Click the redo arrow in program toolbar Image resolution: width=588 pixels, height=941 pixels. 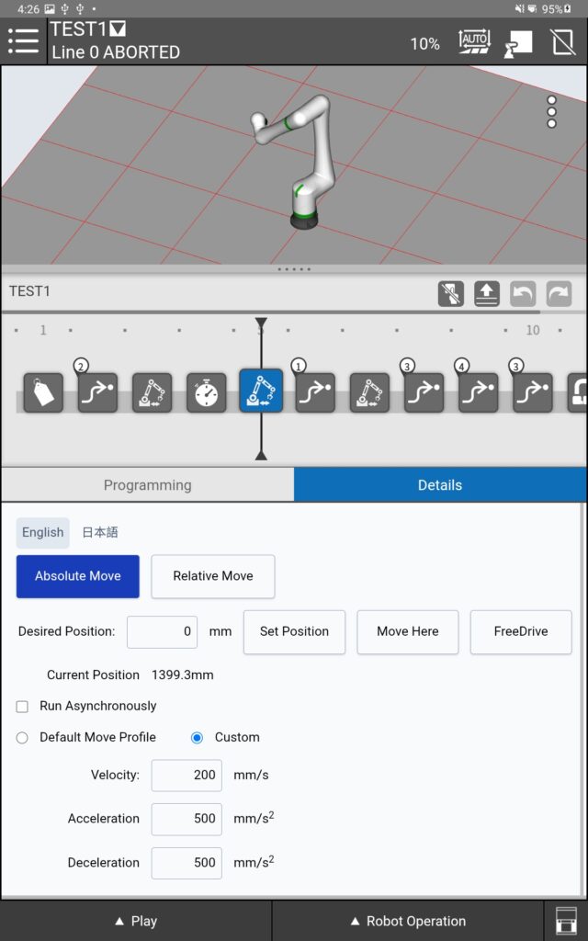click(x=559, y=294)
